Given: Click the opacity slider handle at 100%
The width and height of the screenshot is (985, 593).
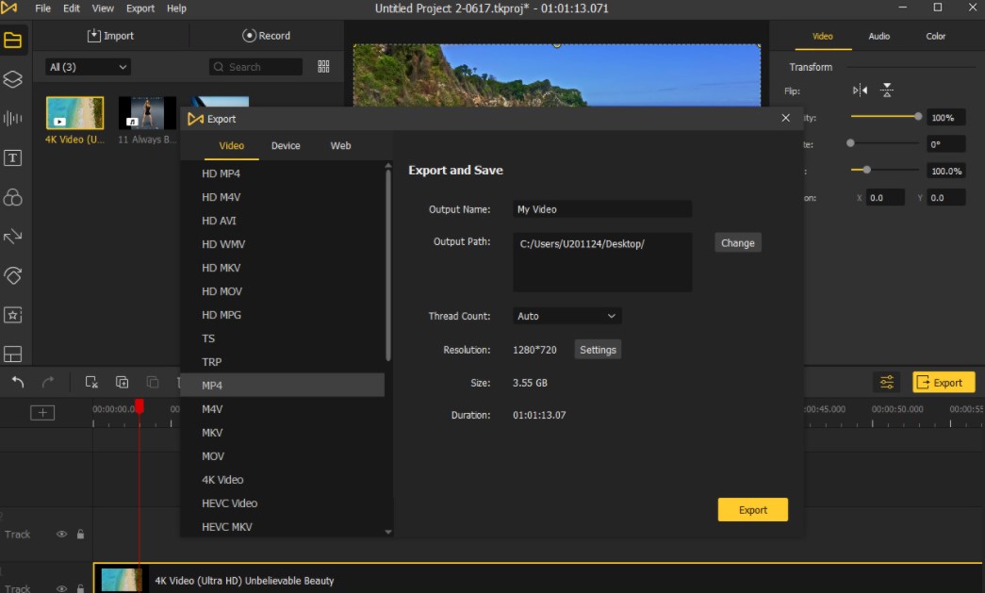Looking at the screenshot, I should coord(918,116).
